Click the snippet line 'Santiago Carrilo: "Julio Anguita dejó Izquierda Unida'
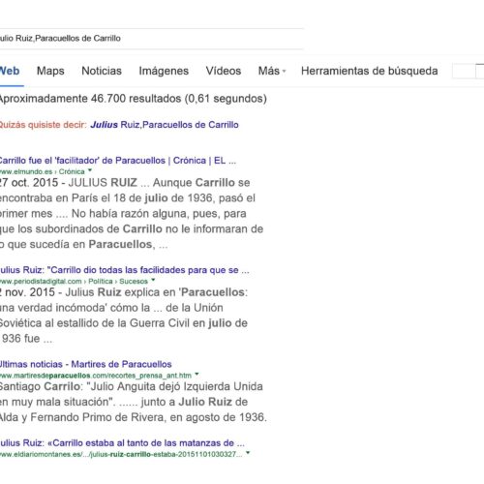 [132, 386]
